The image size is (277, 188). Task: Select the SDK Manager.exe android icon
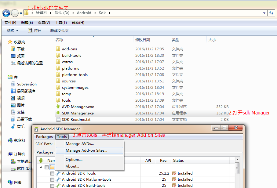58,113
